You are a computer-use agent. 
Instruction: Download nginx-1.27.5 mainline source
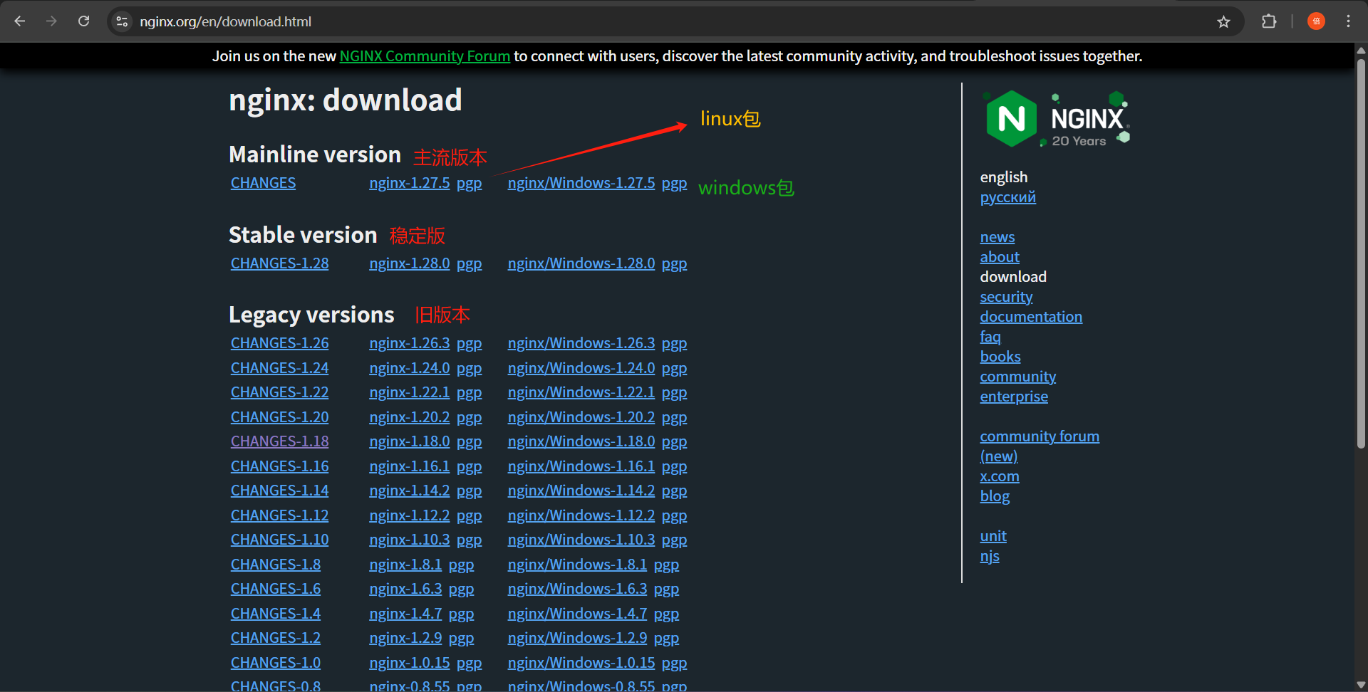410,183
